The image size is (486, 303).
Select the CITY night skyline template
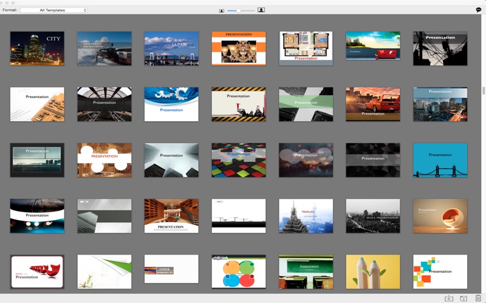37,48
